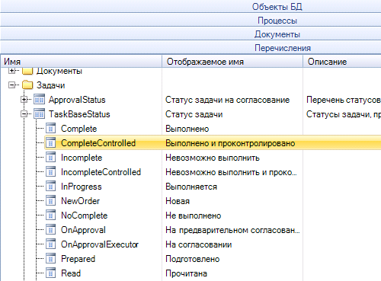The height and width of the screenshot is (281, 381).
Task: Click the TaskBaseStatus table icon
Action: tap(40, 114)
